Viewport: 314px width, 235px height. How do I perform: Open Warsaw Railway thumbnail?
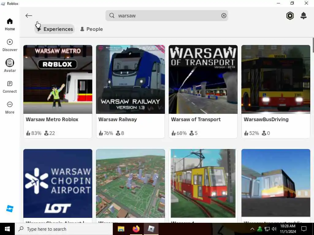coord(130,79)
